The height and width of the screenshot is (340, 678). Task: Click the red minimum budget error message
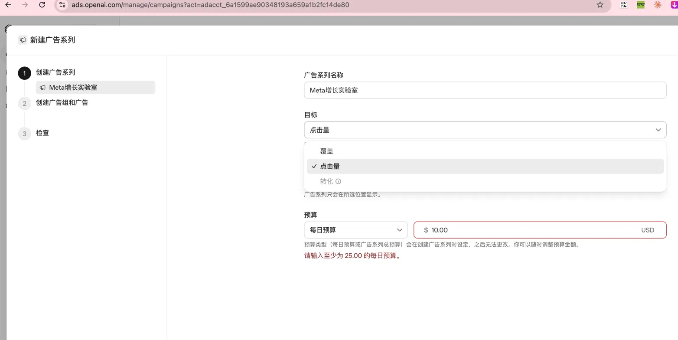pos(352,255)
